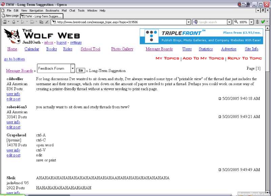Screen dimensions: 271x196
Task: Open the Feedback Forum dropdown
Action: [72, 69]
